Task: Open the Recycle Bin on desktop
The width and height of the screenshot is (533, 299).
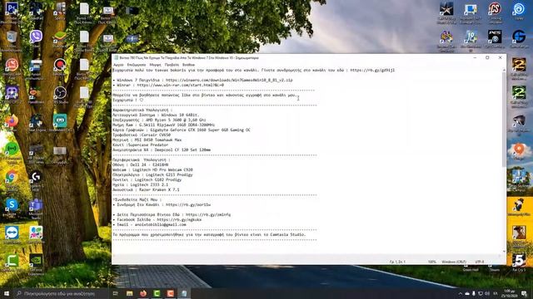Action: 12,37
